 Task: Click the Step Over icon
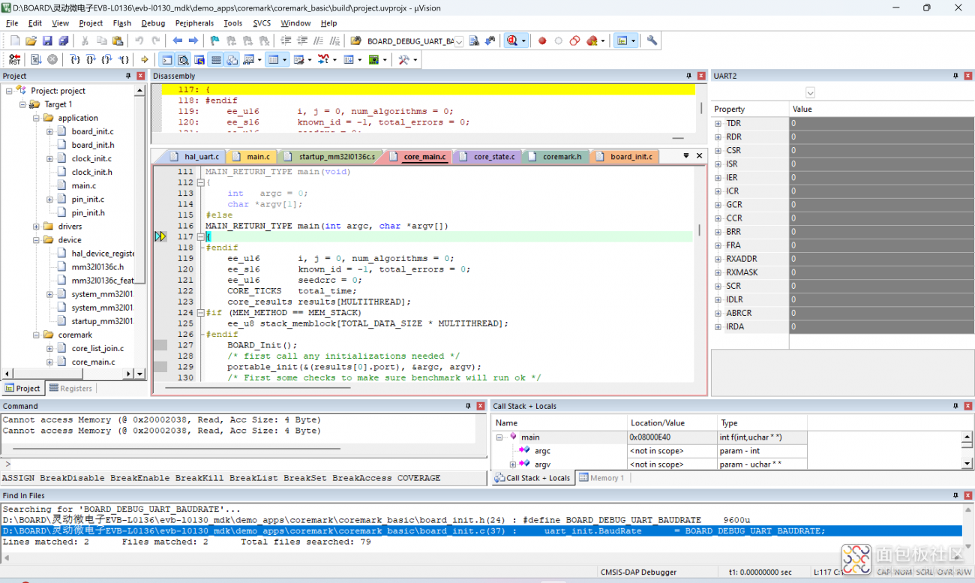(x=91, y=59)
